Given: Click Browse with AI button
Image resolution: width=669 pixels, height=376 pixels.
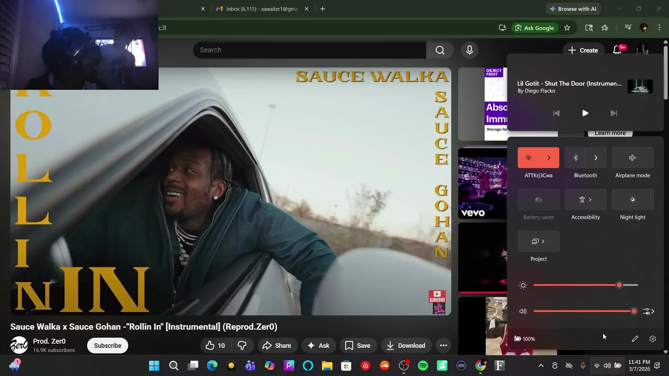Looking at the screenshot, I should 572,9.
